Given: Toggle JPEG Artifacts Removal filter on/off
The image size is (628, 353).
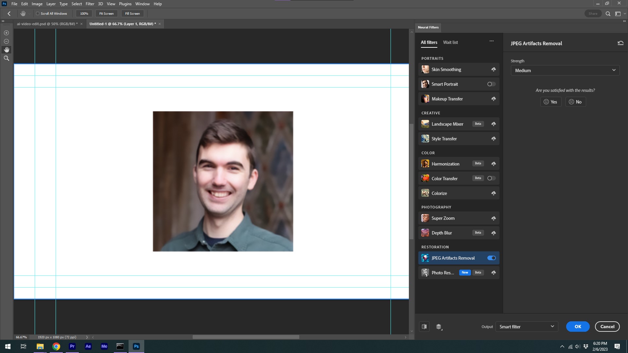Looking at the screenshot, I should [492, 258].
